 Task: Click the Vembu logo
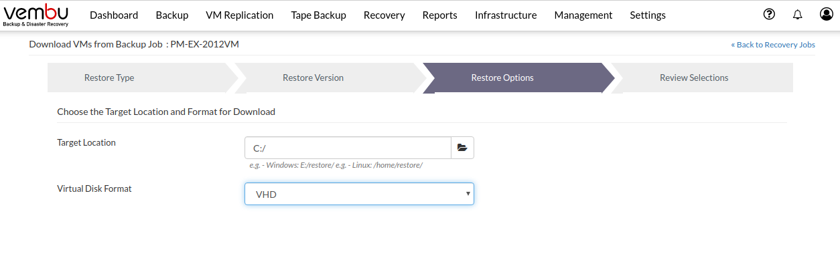[36, 15]
